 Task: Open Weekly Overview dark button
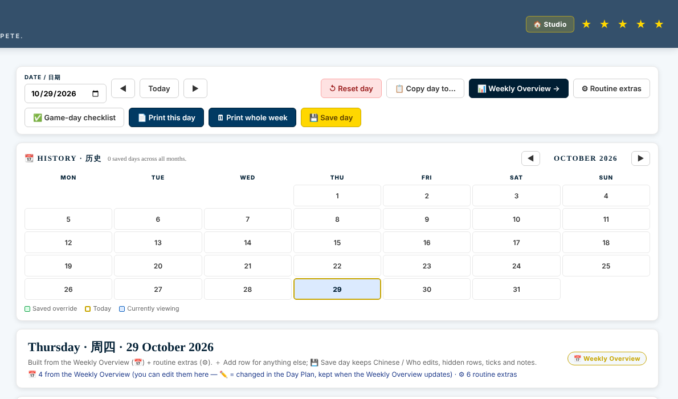[518, 88]
